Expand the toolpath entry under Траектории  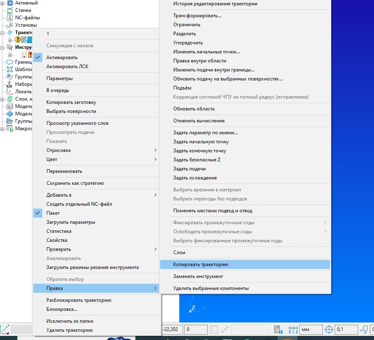[x=10, y=40]
